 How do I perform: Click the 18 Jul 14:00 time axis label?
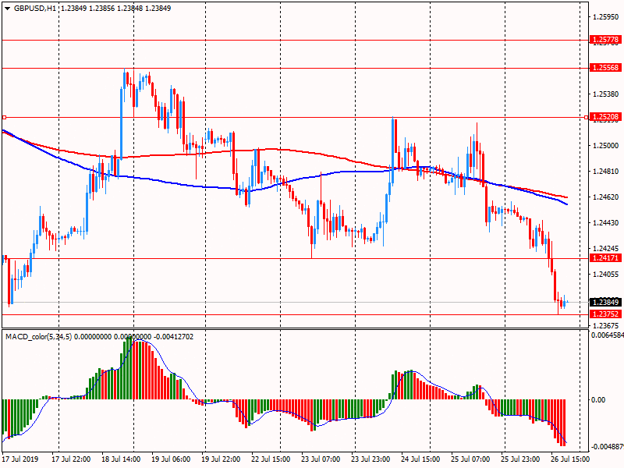point(121,459)
